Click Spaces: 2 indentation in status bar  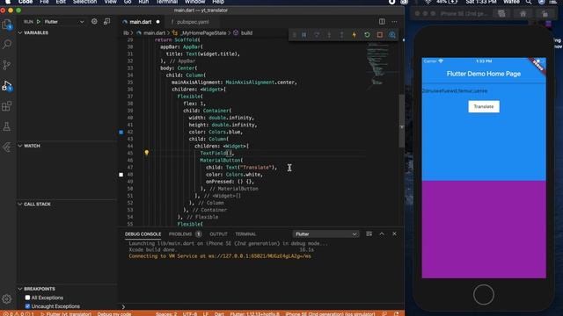tap(166, 314)
